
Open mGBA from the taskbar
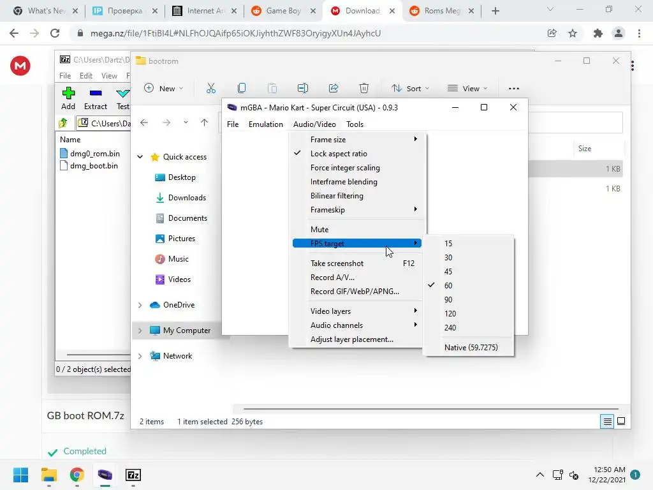105,475
